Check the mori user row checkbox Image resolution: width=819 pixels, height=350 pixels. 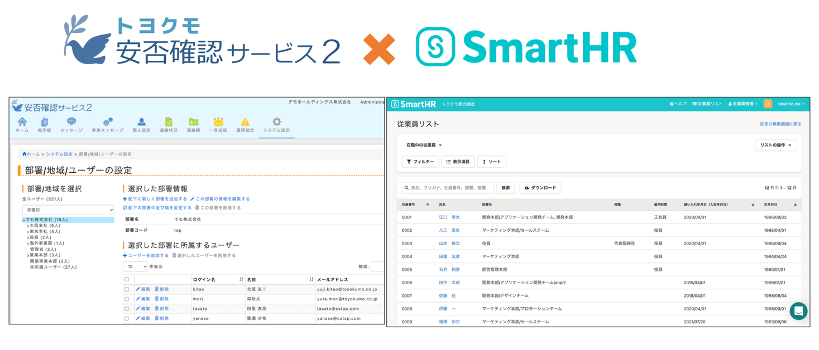tap(127, 299)
